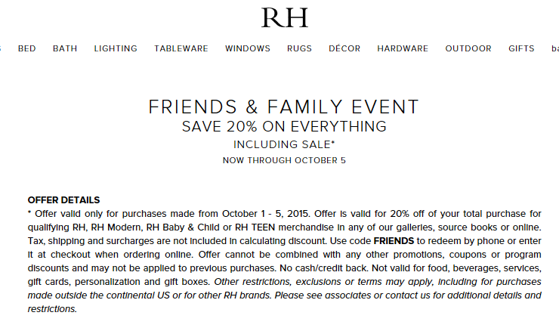Open the OUTDOOR navigation item
The width and height of the screenshot is (559, 331).
click(x=468, y=48)
